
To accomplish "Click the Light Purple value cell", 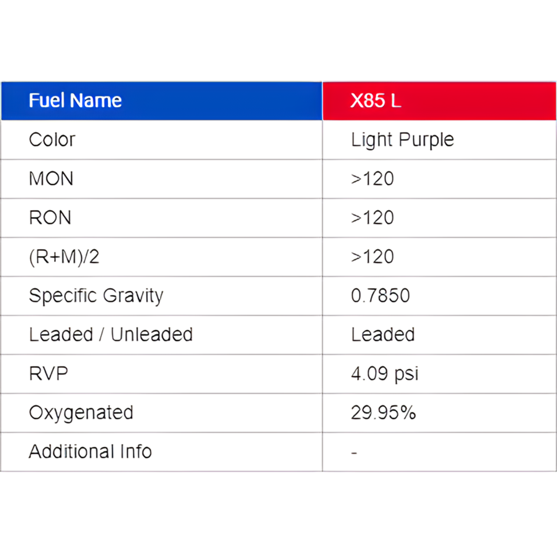I will click(402, 140).
